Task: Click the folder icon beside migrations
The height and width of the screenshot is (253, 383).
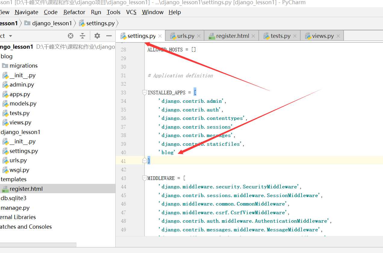Action: [5, 66]
